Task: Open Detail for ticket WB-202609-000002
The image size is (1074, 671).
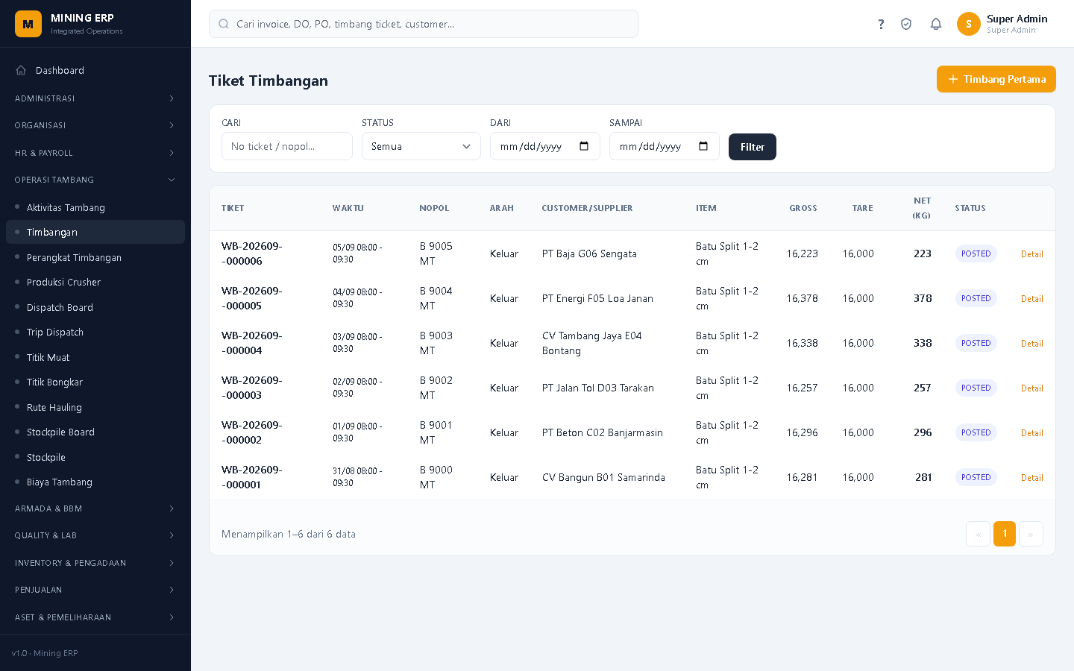Action: (x=1031, y=433)
